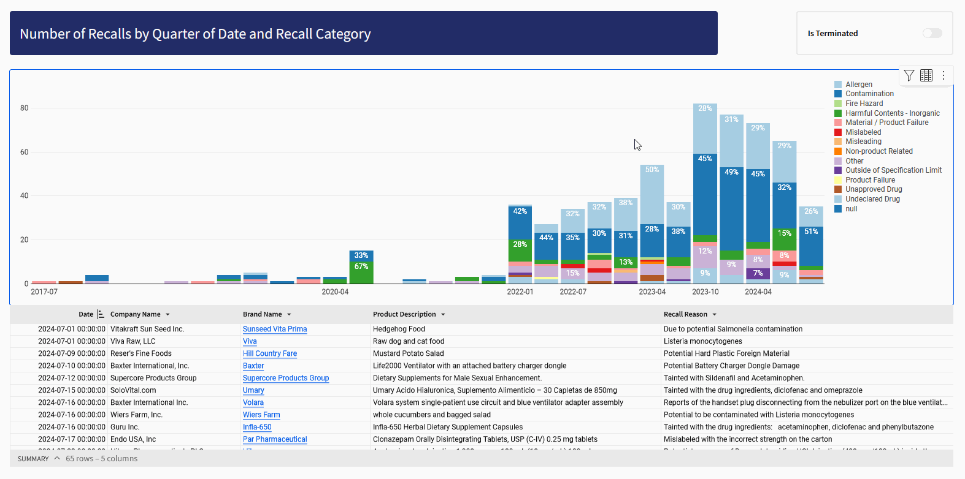Select the Mislabeled legend entry

(863, 132)
